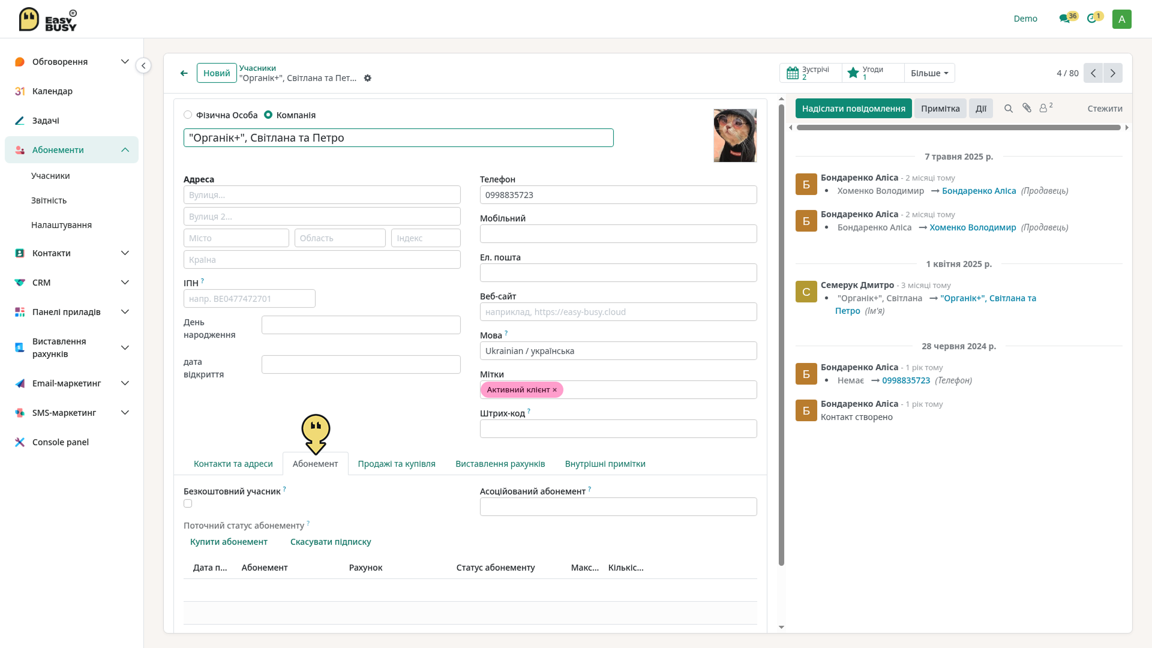Screen dimensions: 1152x648
Task: Click the Панелі приладів sidebar icon
Action: click(x=20, y=312)
